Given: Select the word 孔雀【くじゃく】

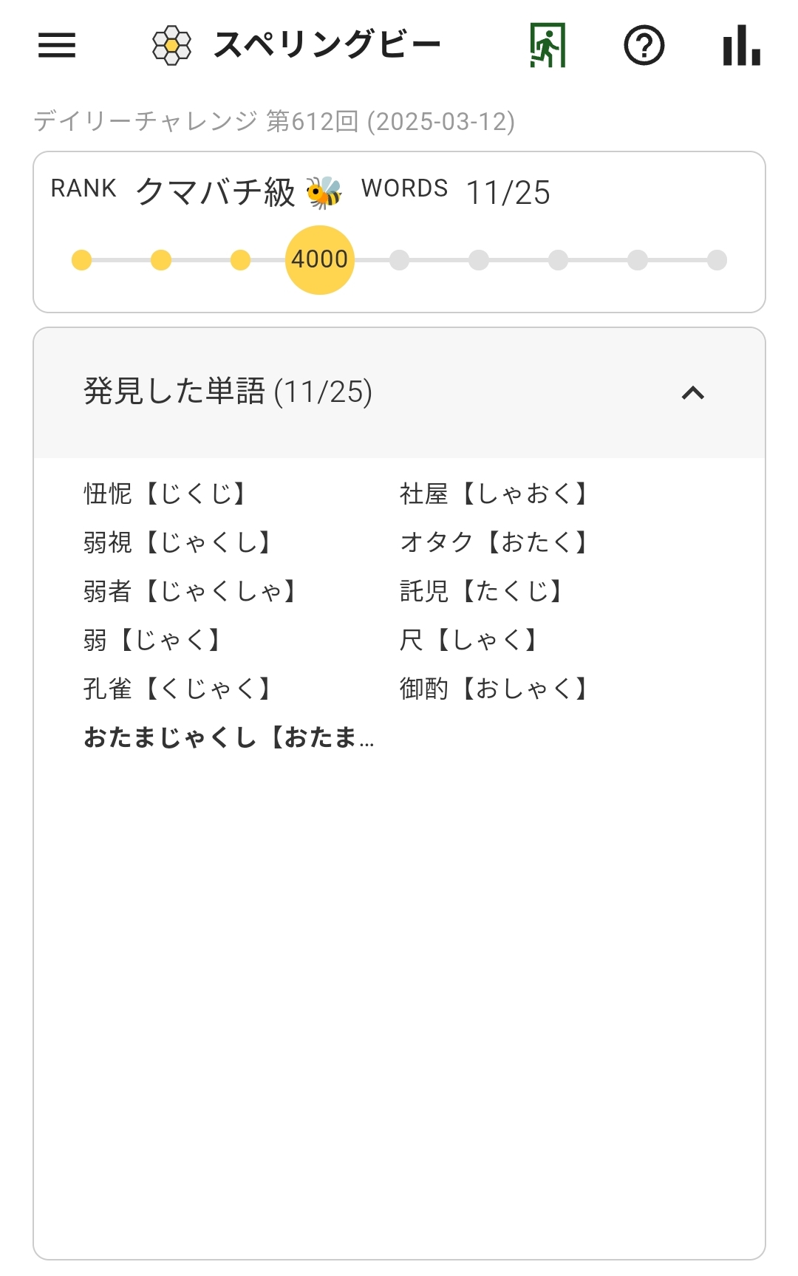Looking at the screenshot, I should (x=179, y=689).
